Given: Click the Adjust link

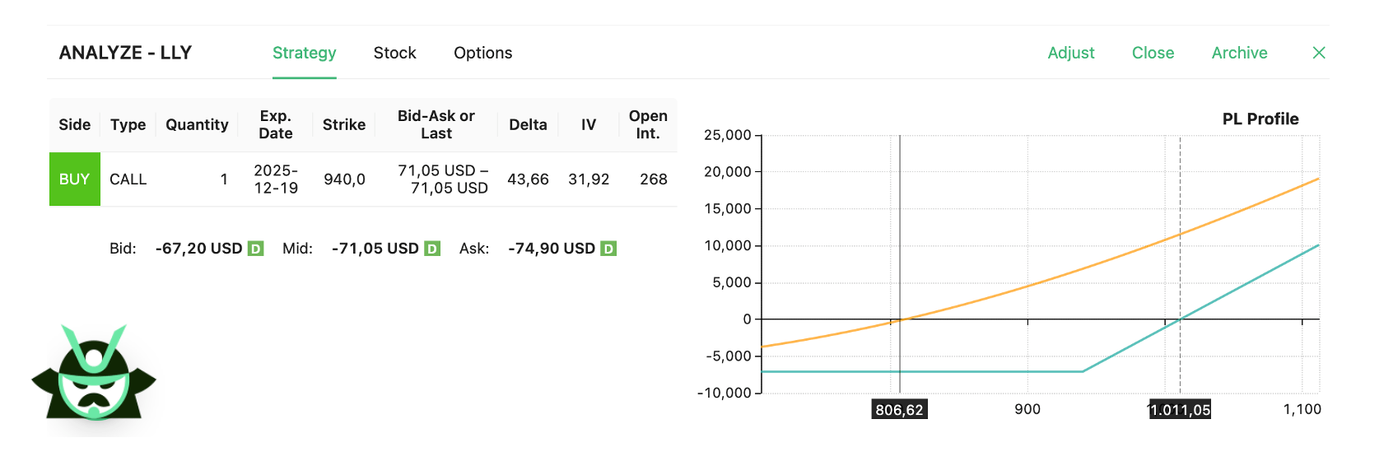Looking at the screenshot, I should (x=1071, y=53).
